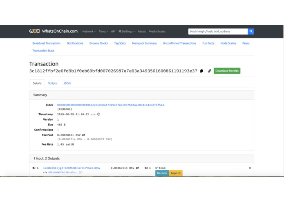This screenshot has height=202, width=284.
Task: Click the WhatsOnChain.com brand text
Action: coord(60,31)
